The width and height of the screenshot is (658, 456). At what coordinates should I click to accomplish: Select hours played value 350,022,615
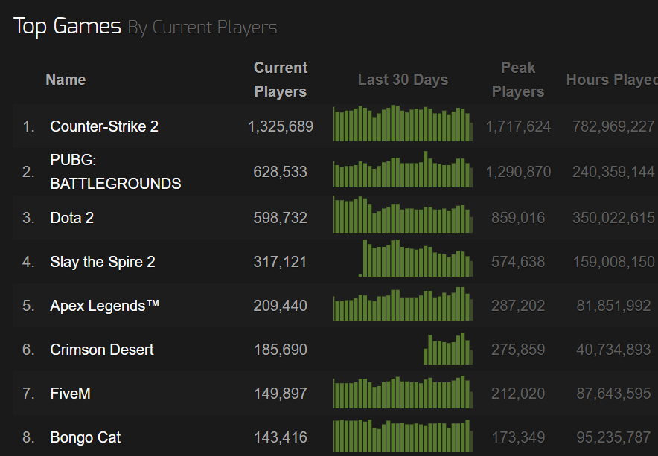point(613,218)
